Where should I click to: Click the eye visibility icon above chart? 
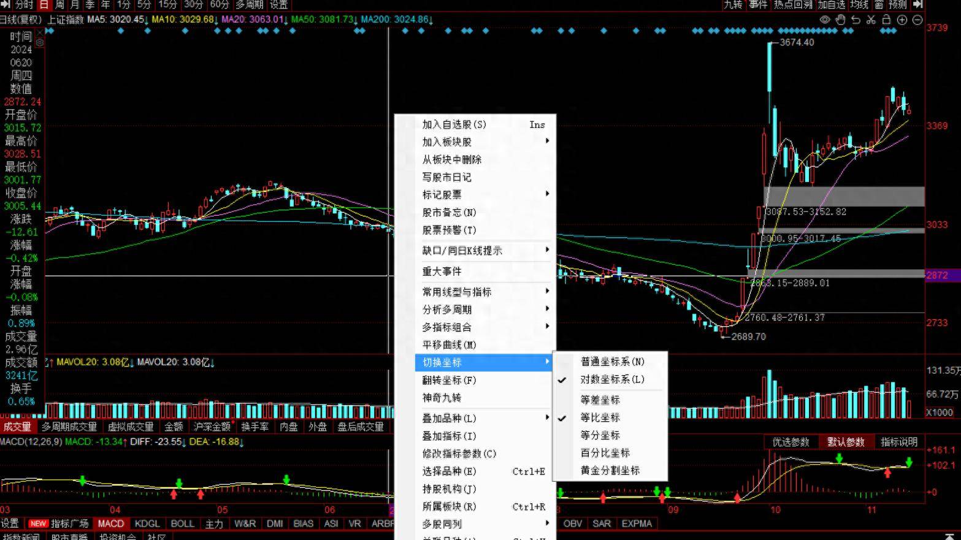click(825, 20)
